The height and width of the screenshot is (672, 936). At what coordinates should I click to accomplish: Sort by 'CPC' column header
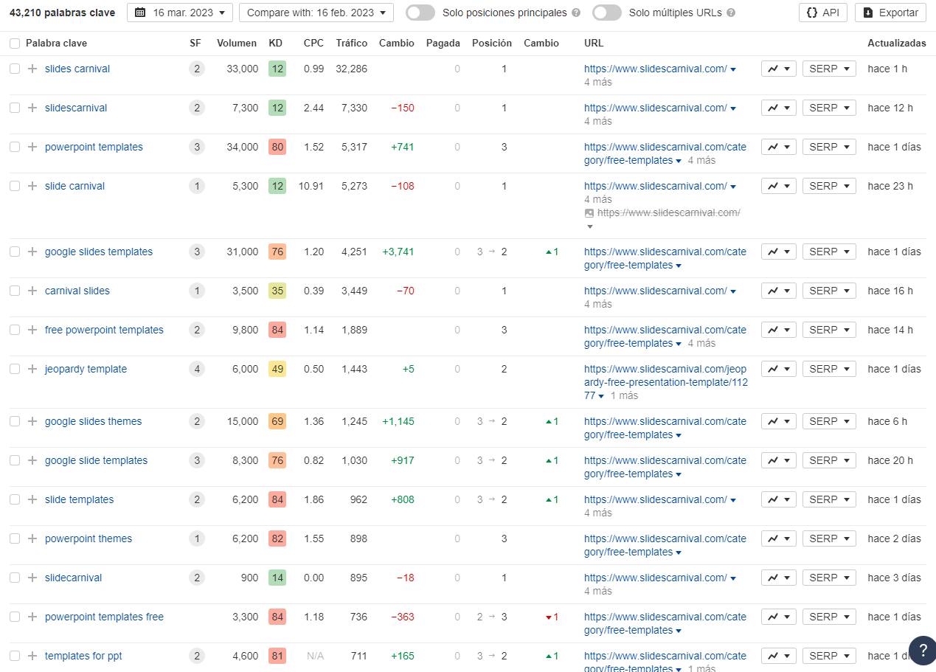(x=313, y=44)
